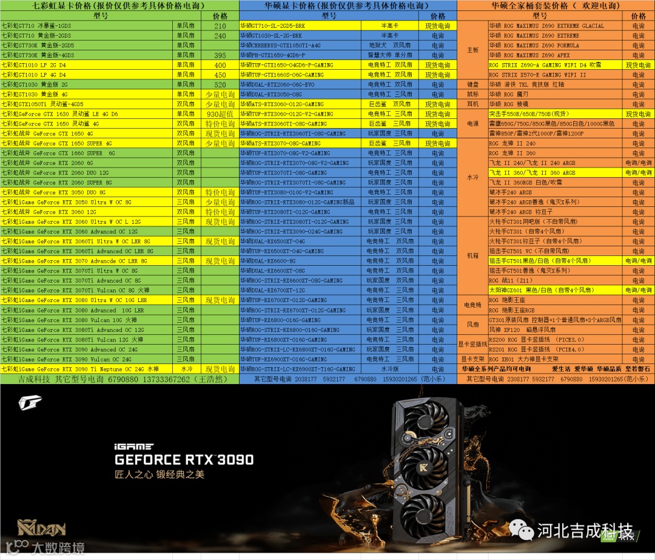Select the ROG 龙神 II 240 row
The image size is (655, 560).
pyautogui.click(x=571, y=143)
